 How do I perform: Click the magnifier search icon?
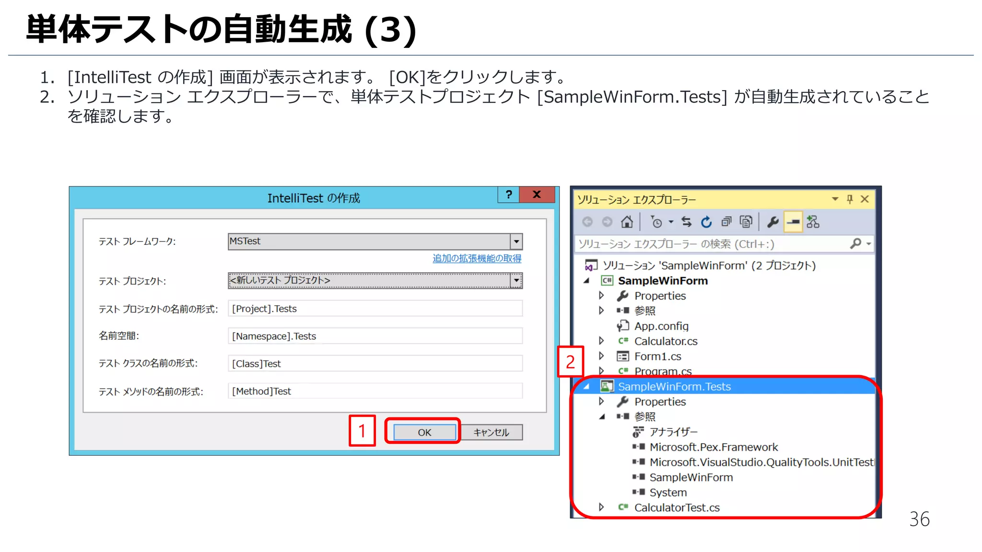point(855,244)
